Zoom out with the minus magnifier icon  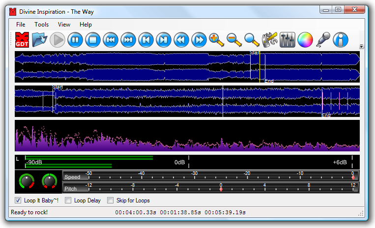(x=234, y=40)
